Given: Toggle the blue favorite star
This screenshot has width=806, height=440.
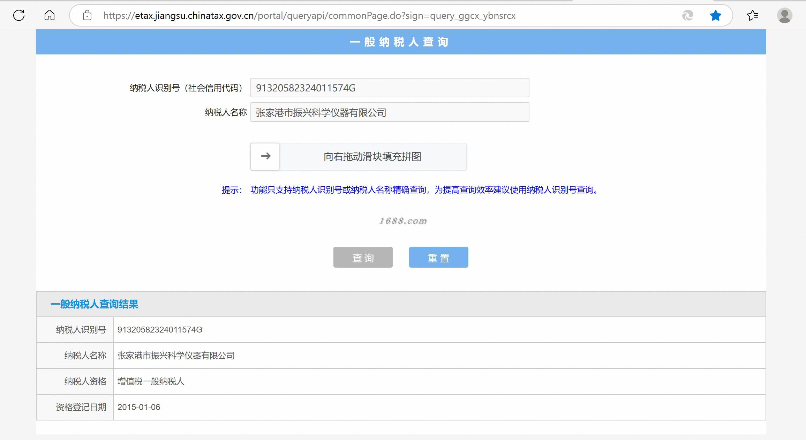Looking at the screenshot, I should point(715,15).
